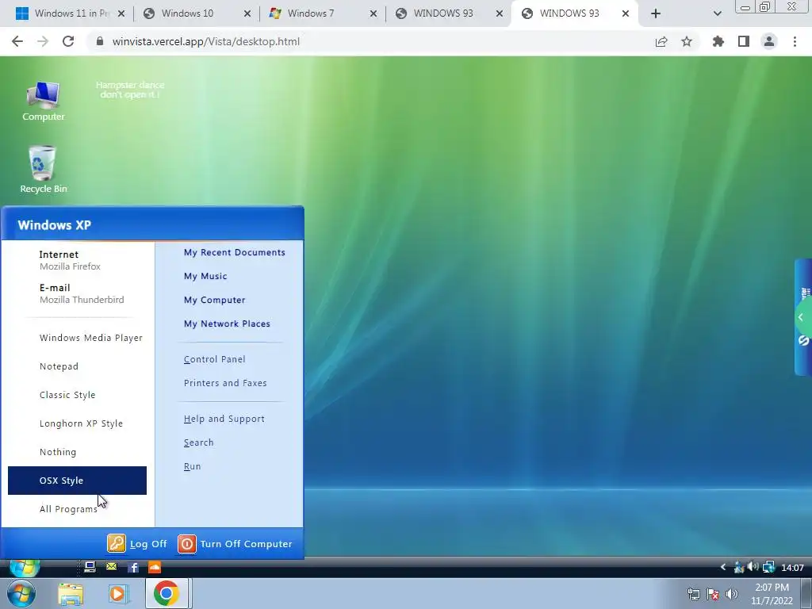Open Internet Mozilla Firefox entry

pyautogui.click(x=78, y=260)
